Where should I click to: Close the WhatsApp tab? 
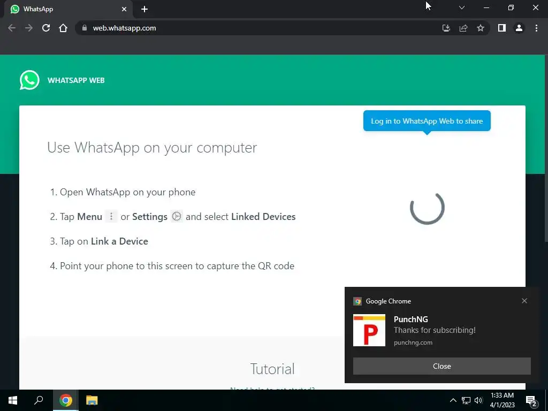pyautogui.click(x=124, y=9)
